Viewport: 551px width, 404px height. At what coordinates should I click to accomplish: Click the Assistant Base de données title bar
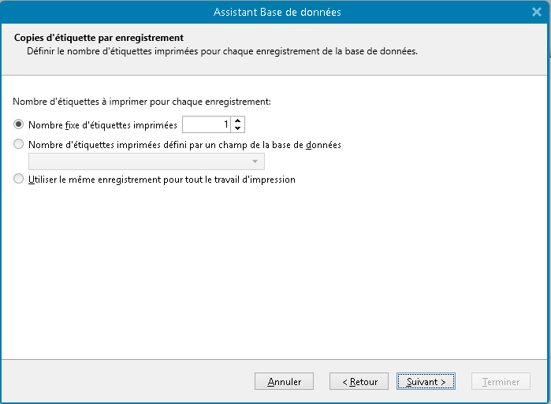[x=276, y=12]
